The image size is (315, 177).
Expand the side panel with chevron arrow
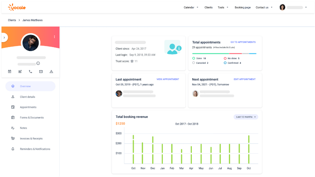pyautogui.click(x=4, y=37)
